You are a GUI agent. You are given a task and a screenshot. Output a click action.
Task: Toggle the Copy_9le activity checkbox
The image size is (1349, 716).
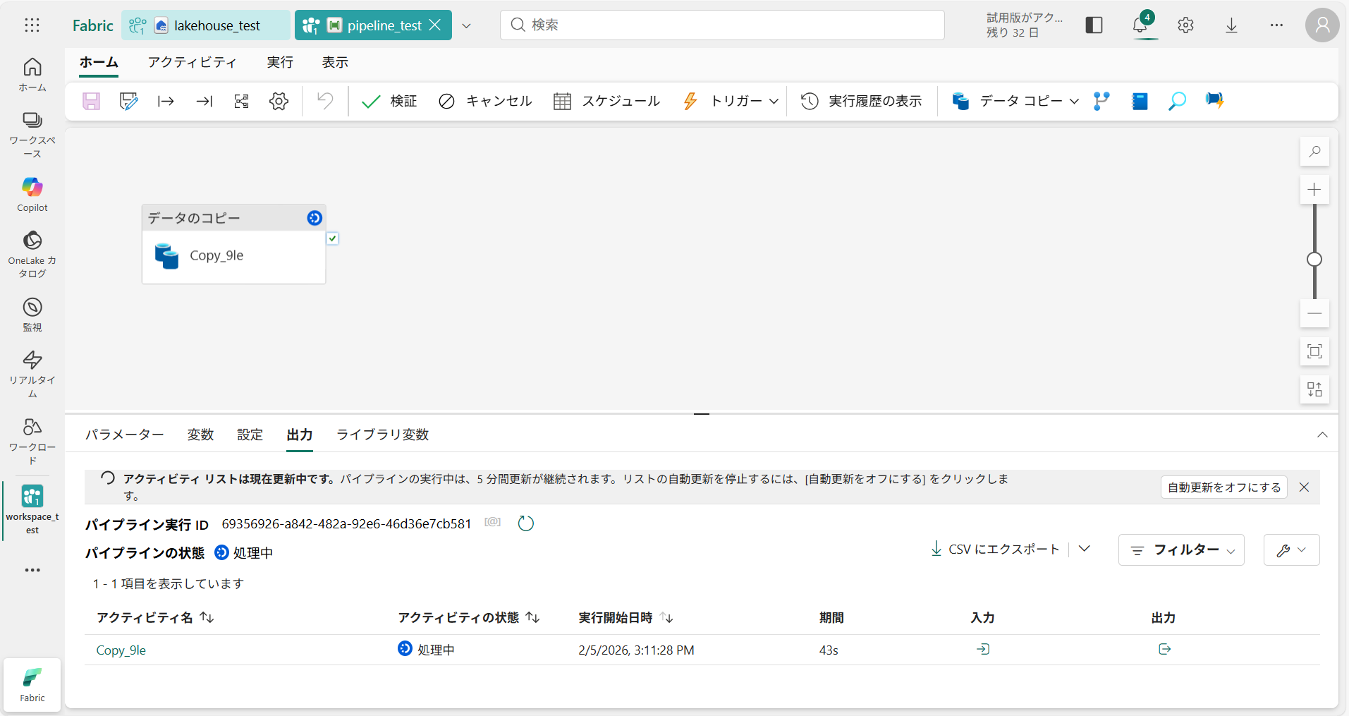[333, 238]
